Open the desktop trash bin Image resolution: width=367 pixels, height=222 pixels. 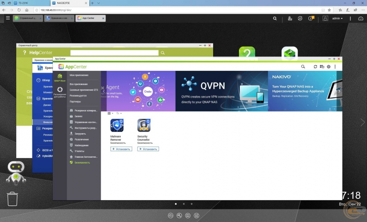[x=12, y=199]
